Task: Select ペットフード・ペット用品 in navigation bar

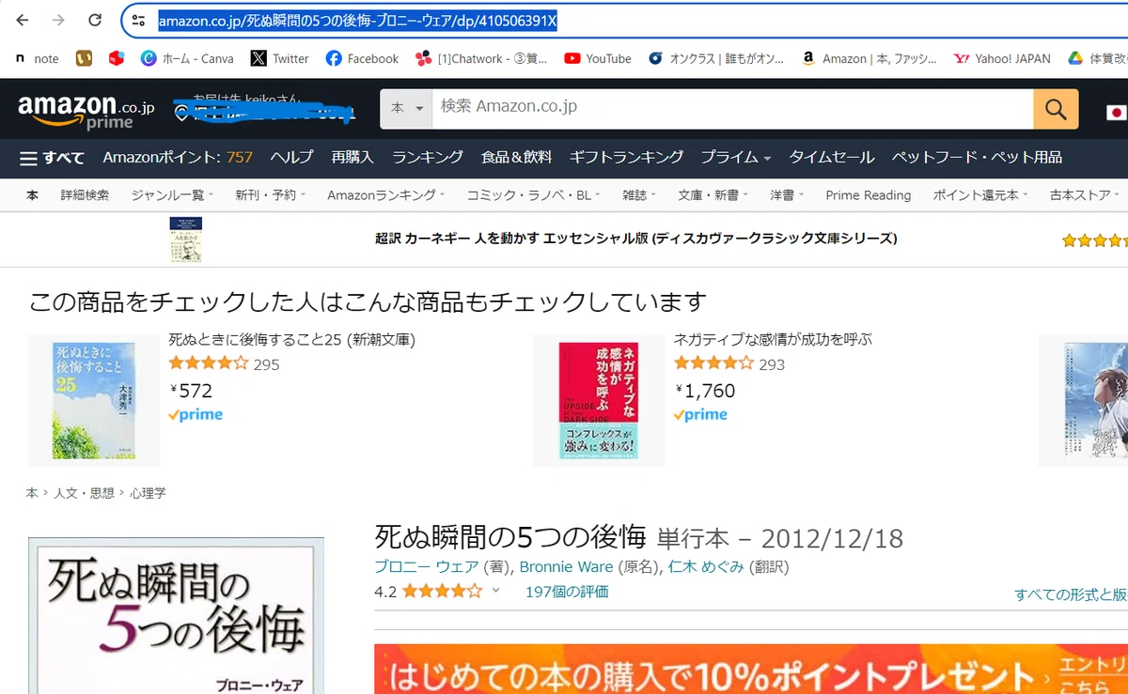Action: click(977, 157)
